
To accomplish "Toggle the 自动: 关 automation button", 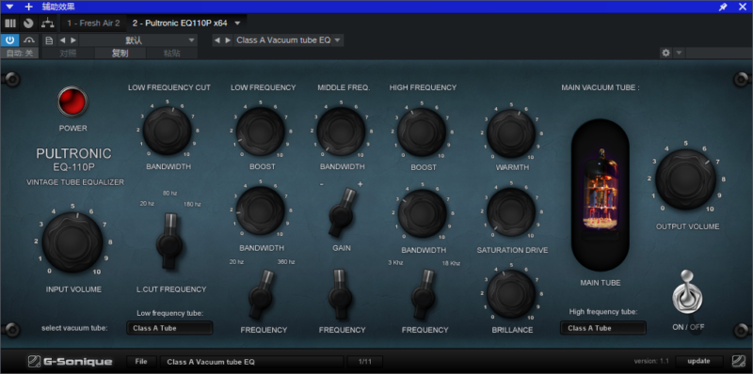I will click(20, 54).
